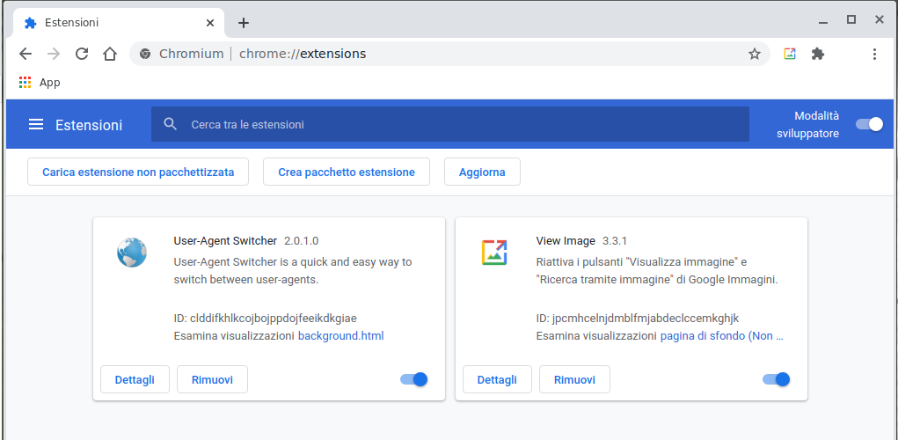Turn off View Image extension
The image size is (898, 440).
pos(777,379)
